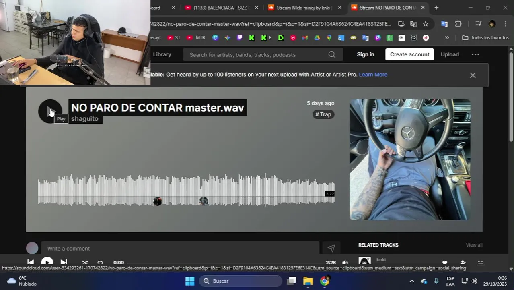This screenshot has width=514, height=290.
Task: Open knki related track thumbnail
Action: click(x=365, y=261)
